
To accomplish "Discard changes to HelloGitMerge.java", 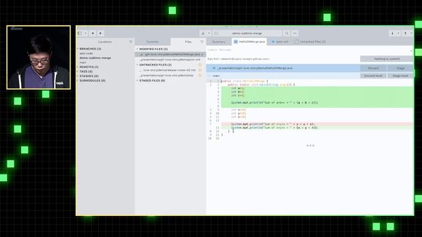I will pos(373,68).
